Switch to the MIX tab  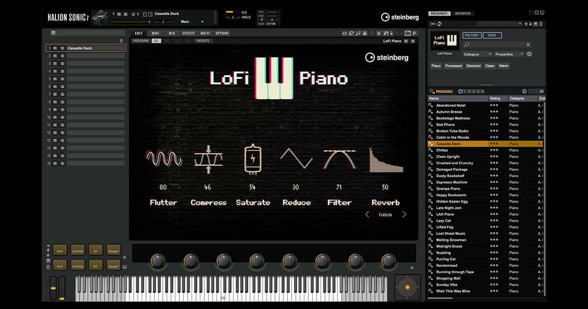click(x=172, y=33)
